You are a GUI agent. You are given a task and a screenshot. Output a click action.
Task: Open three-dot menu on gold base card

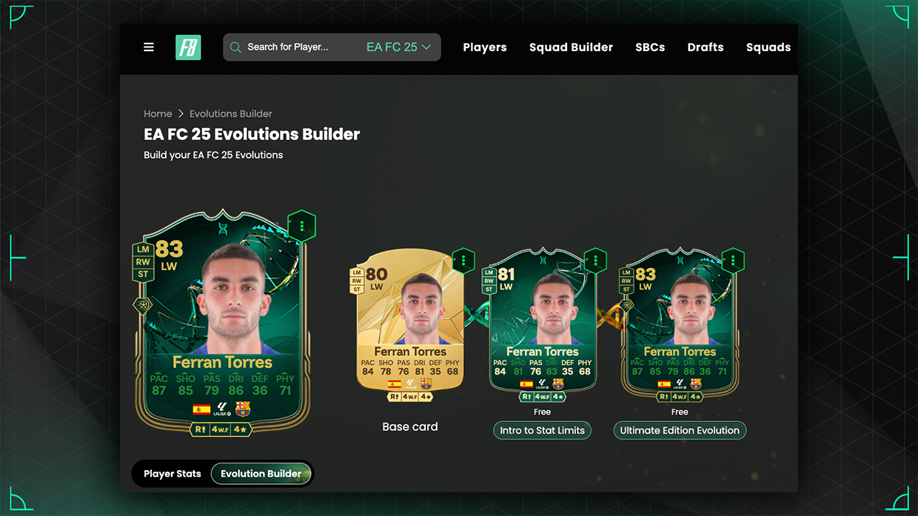point(463,261)
